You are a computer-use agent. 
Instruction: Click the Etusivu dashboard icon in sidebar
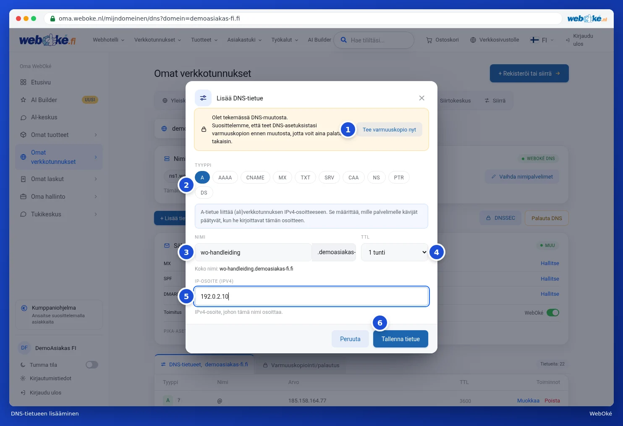[x=23, y=82]
